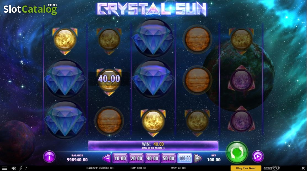Image resolution: width=307 pixels, height=171 pixels.
Task: Select the 20.00 bet option
Action: pyautogui.click(x=136, y=158)
